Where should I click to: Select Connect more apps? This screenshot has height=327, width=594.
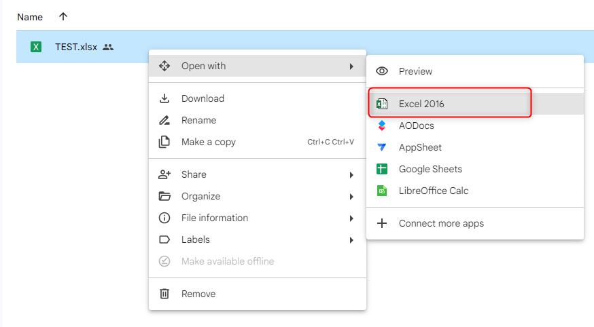475,223
